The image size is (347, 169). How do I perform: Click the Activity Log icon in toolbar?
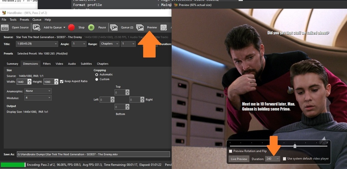click(164, 27)
